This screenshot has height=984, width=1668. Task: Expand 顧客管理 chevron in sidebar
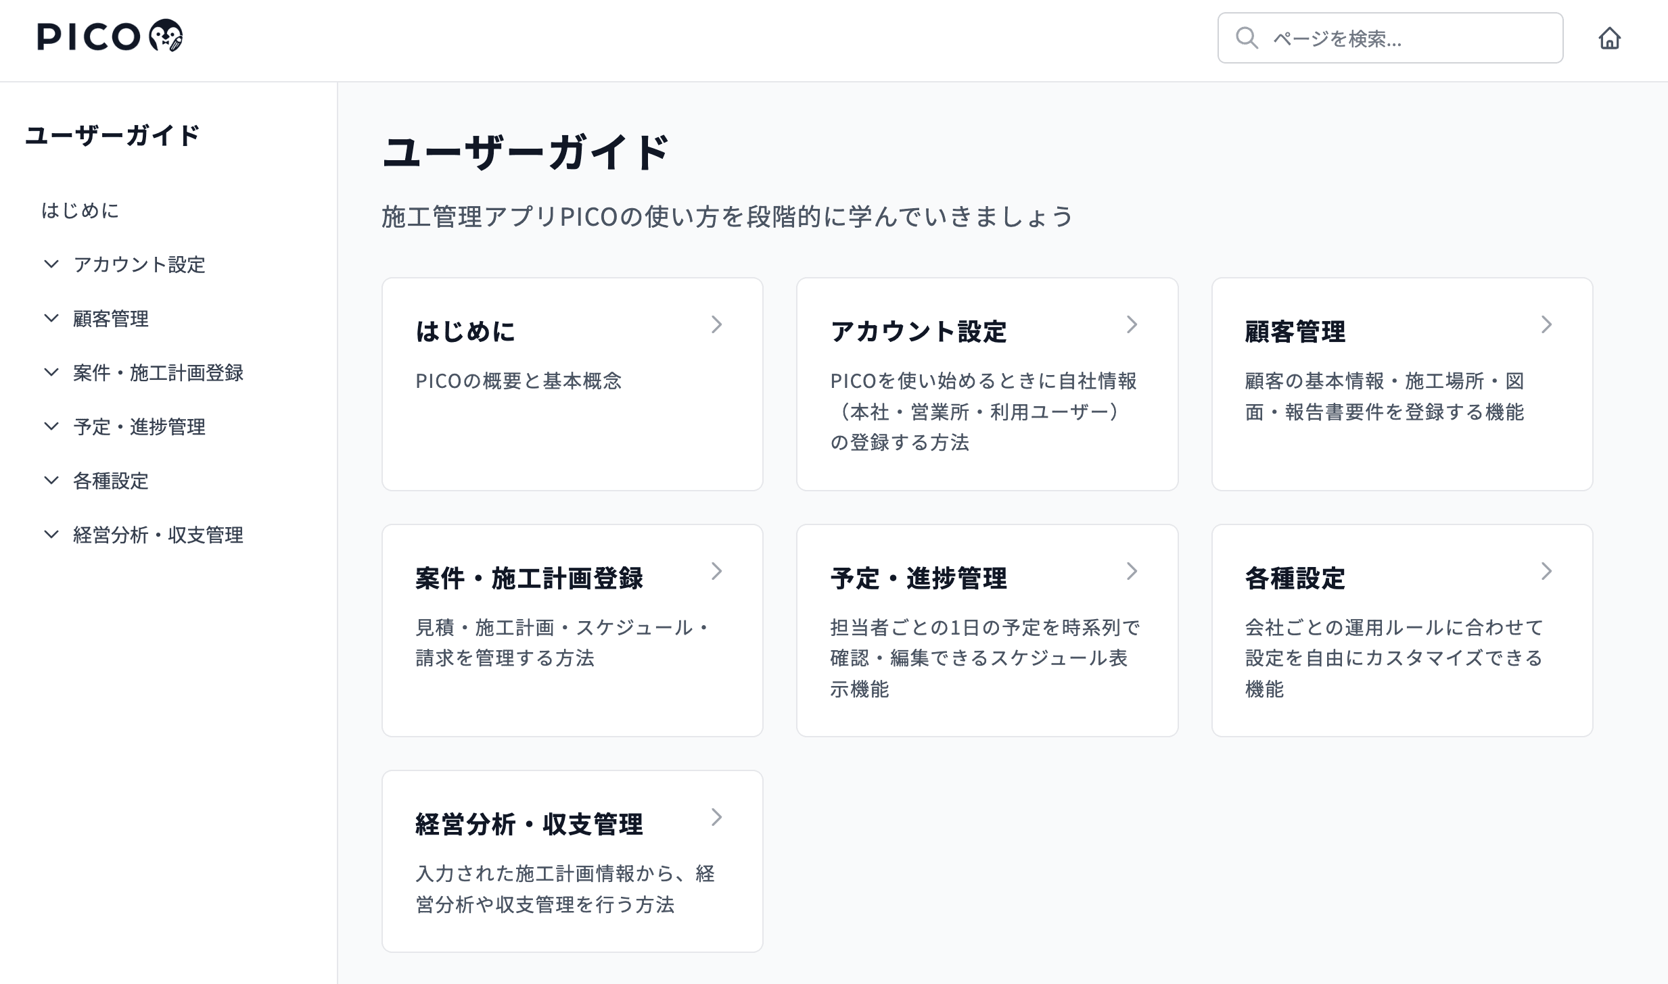point(51,318)
